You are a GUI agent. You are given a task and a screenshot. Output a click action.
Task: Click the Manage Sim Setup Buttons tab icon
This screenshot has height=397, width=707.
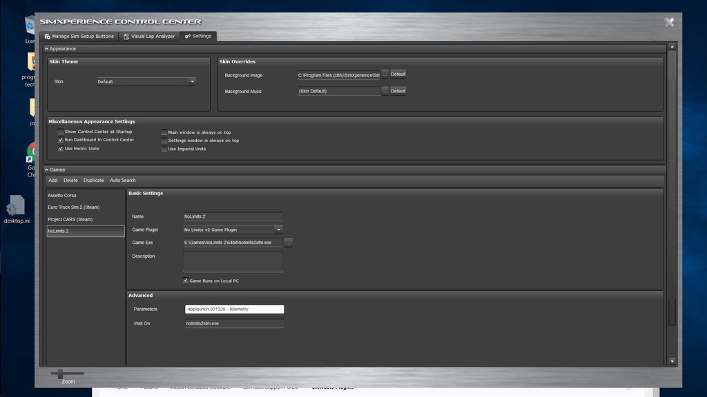48,37
